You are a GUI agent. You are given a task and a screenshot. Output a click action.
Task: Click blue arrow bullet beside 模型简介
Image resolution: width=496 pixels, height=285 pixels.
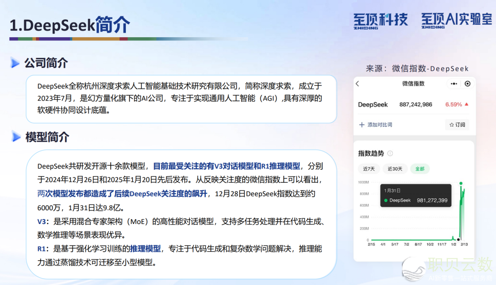point(16,136)
